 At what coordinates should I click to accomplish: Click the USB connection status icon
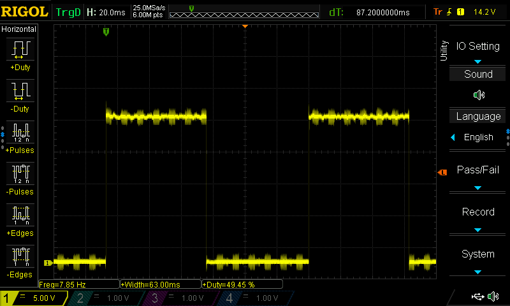(477, 296)
